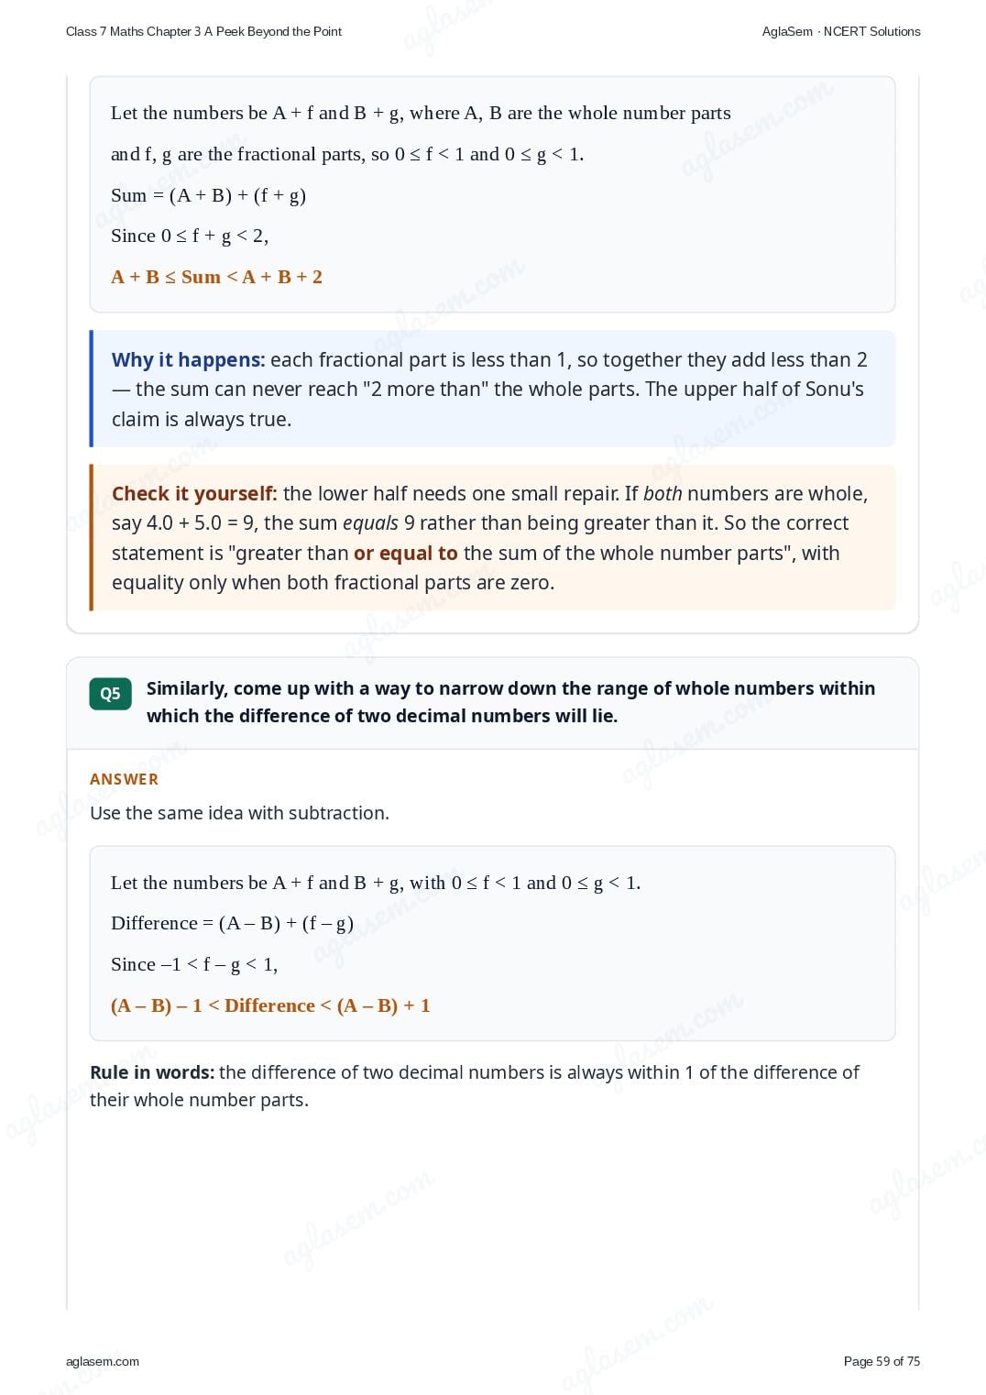Click the 'Rule in words' bold label

[x=152, y=1072]
